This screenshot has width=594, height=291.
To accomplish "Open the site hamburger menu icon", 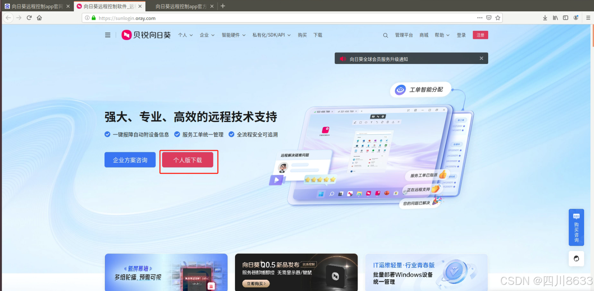I will pyautogui.click(x=108, y=35).
